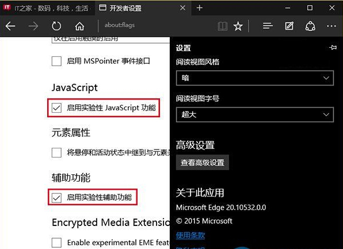Switch to the IT之家 tab
Screen dimensions: 343x249
(47, 8)
